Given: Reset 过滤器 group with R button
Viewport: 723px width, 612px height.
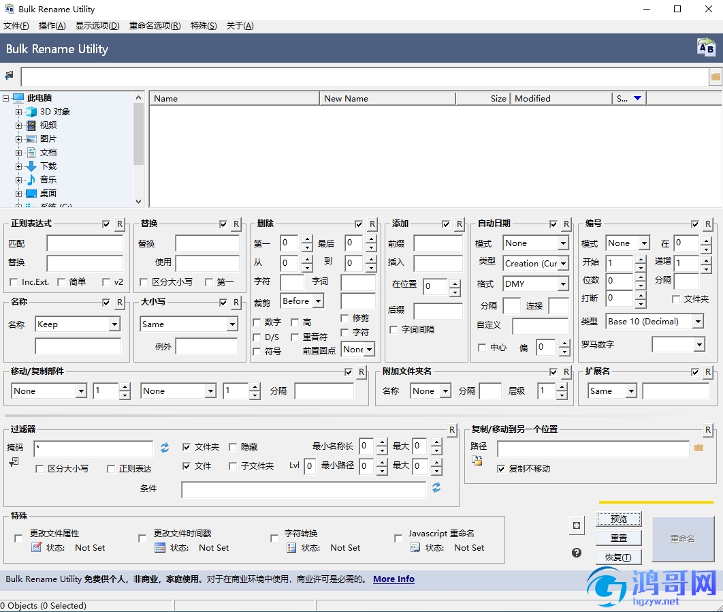Looking at the screenshot, I should click(x=452, y=429).
